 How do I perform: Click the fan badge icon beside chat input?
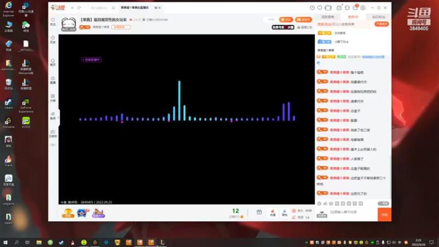[x=322, y=214]
